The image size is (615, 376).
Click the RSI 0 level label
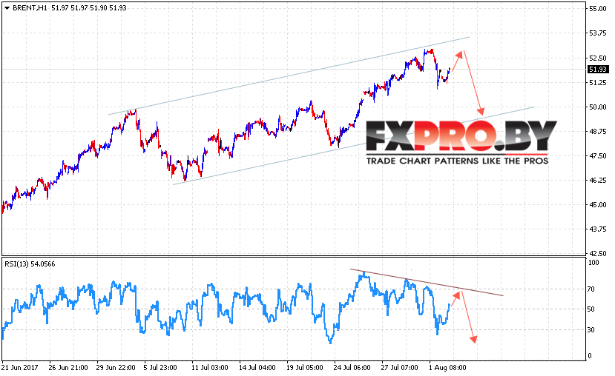[x=590, y=357]
